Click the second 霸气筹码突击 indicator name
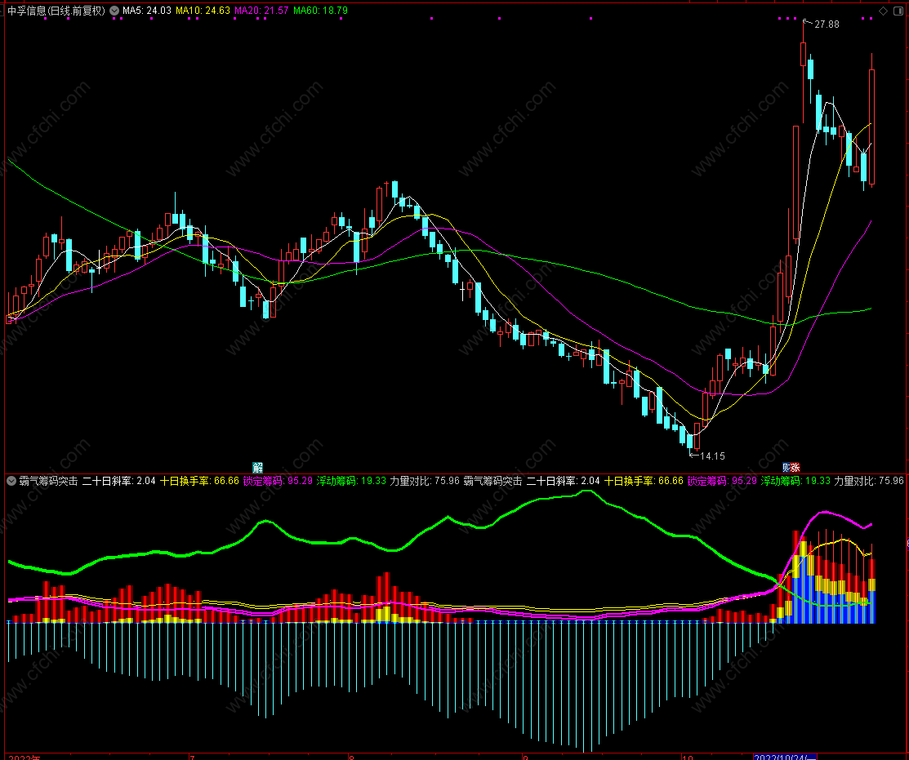This screenshot has height=760, width=909. pyautogui.click(x=492, y=481)
